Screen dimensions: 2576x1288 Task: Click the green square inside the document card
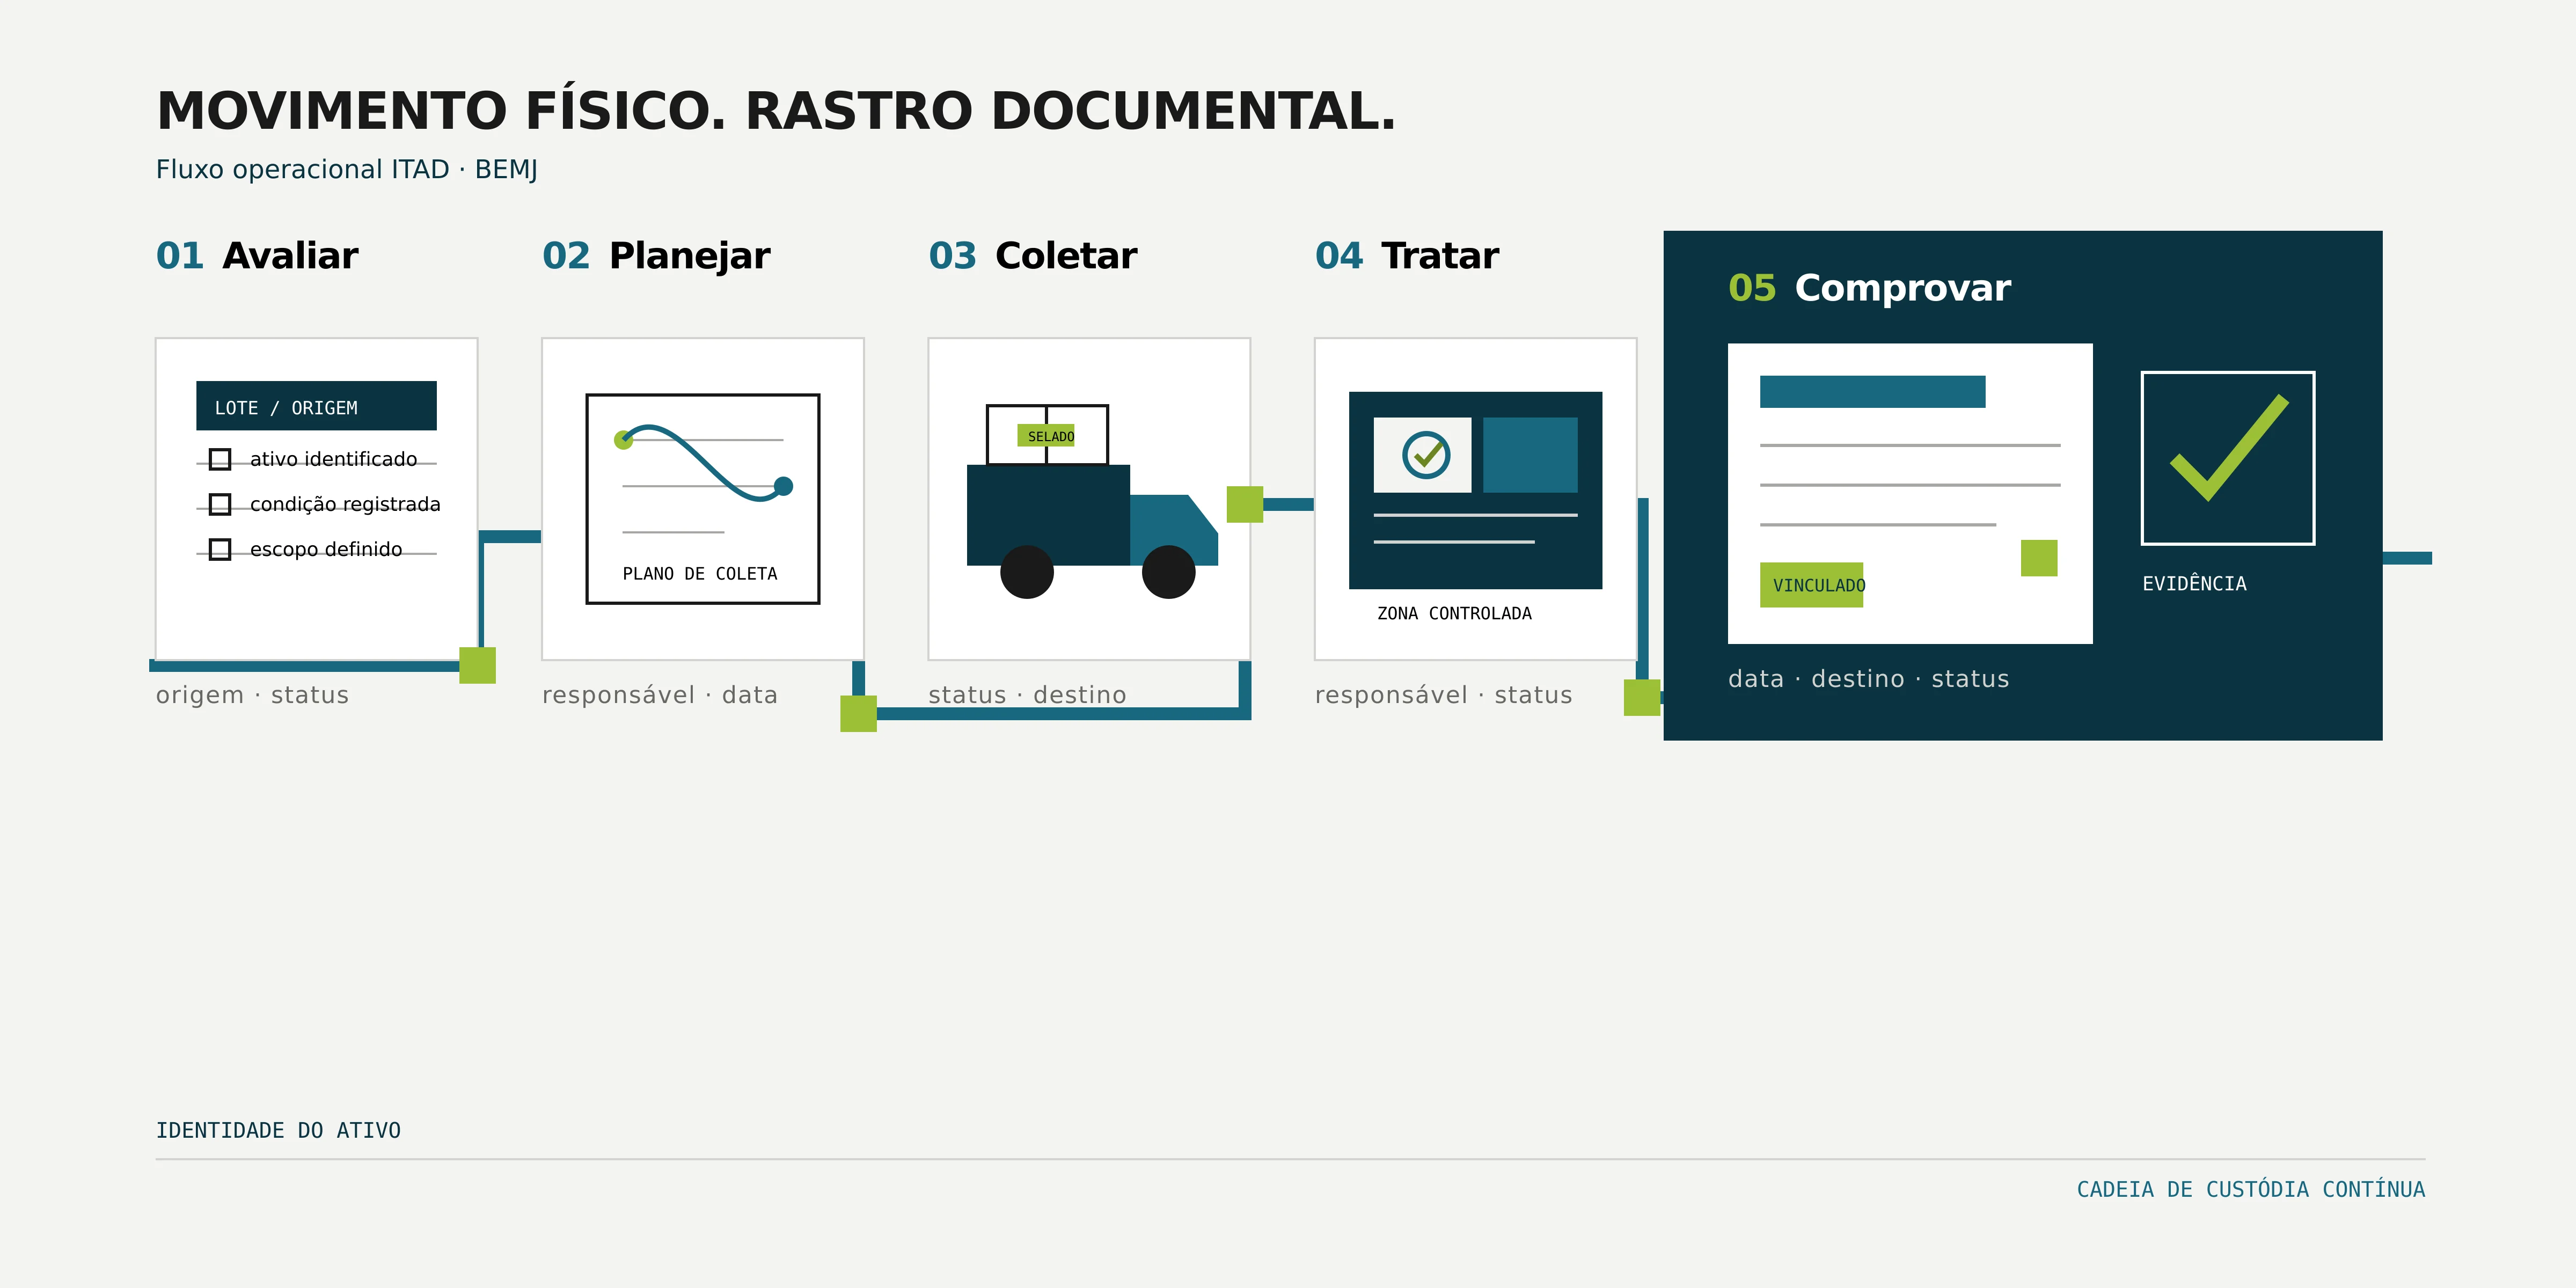click(2039, 558)
